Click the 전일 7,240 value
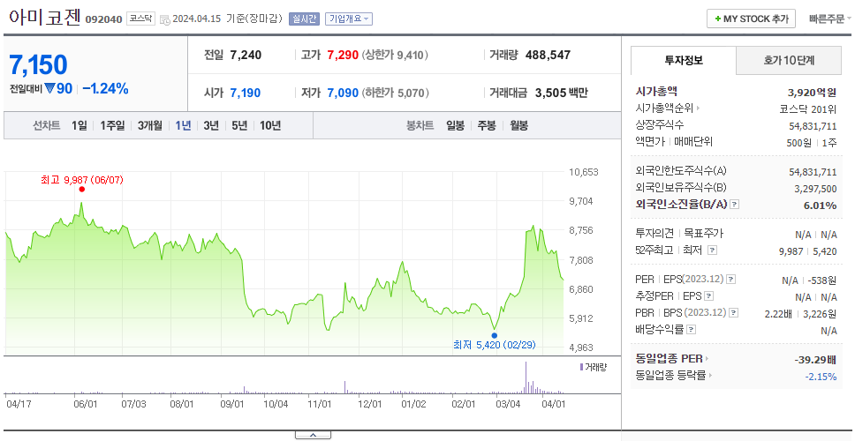 coord(246,55)
